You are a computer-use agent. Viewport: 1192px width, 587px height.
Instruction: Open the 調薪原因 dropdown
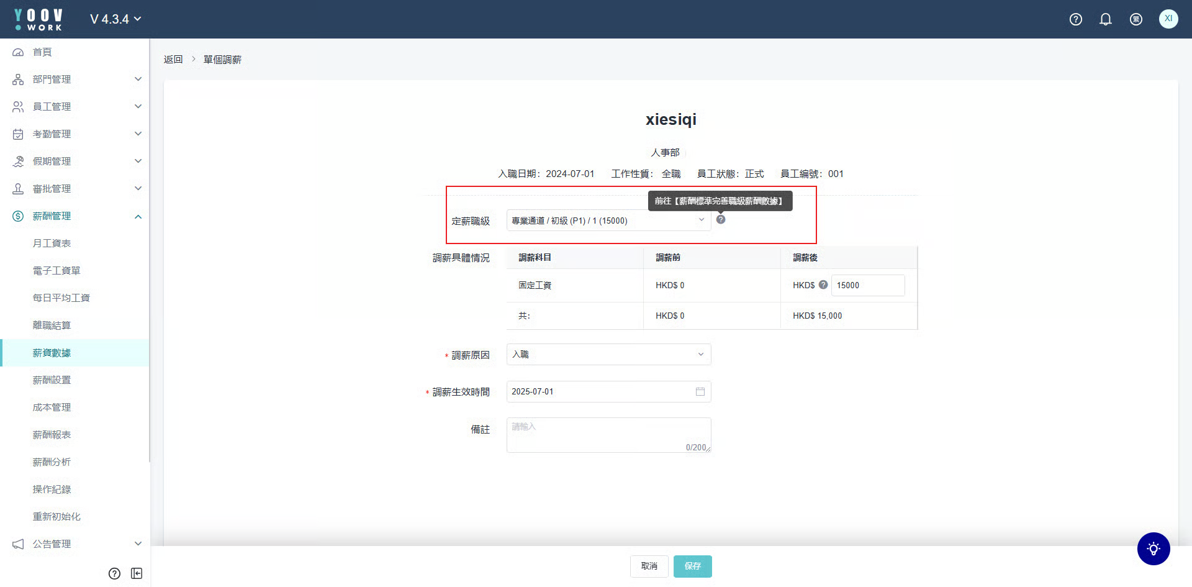pyautogui.click(x=608, y=355)
